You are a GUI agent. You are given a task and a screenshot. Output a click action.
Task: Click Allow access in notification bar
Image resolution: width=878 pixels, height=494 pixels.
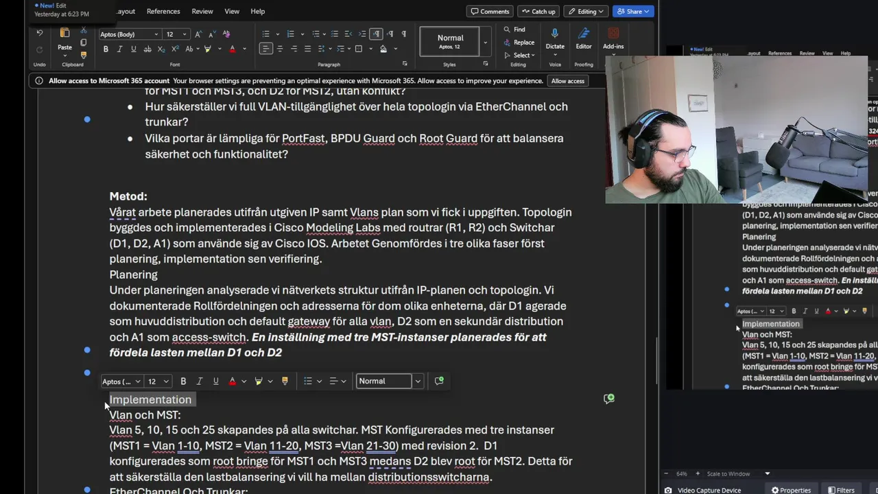click(568, 81)
